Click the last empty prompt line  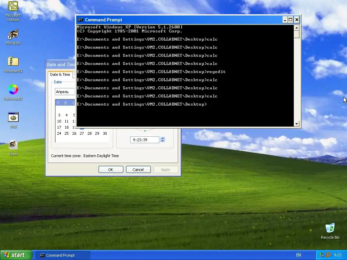click(x=142, y=104)
